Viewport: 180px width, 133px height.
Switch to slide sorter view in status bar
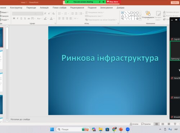coord(163,124)
